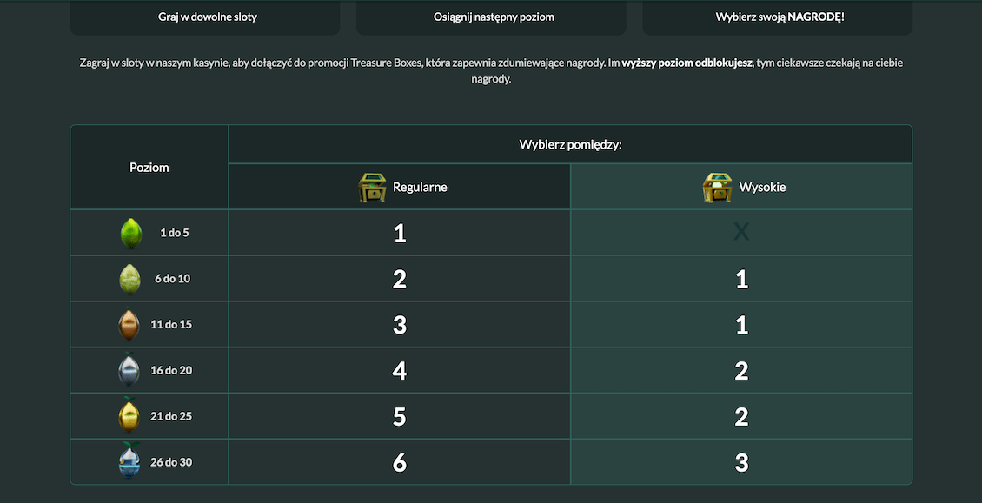Click the 'Wybierz pomiędzy:' header
The height and width of the screenshot is (503, 982).
[570, 144]
